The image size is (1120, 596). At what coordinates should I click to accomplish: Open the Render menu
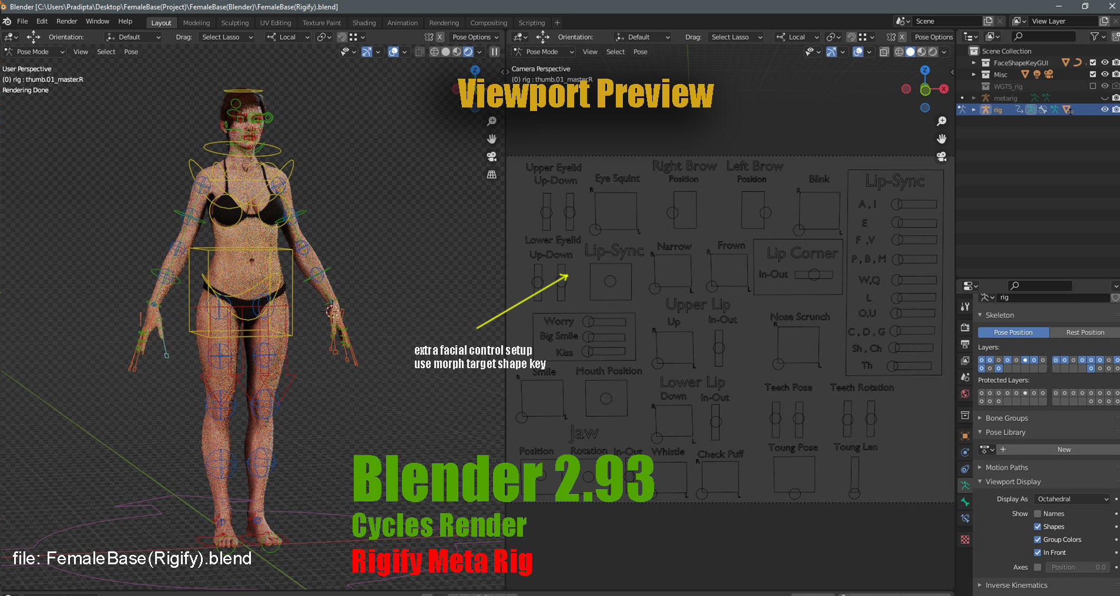(66, 21)
